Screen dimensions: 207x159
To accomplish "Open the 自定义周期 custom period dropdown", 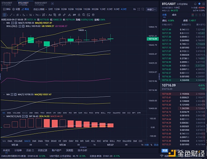I will (40, 9).
